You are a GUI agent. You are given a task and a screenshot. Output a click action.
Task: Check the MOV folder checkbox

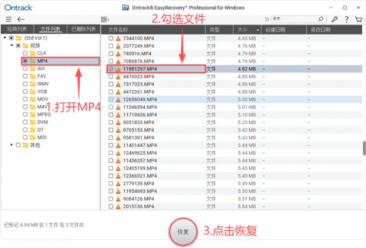[25, 99]
